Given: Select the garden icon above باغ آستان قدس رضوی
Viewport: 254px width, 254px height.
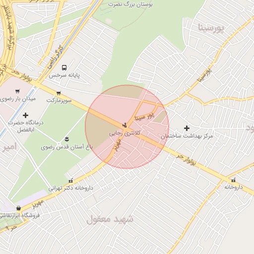Looking at the screenshot, I should 66,139.
